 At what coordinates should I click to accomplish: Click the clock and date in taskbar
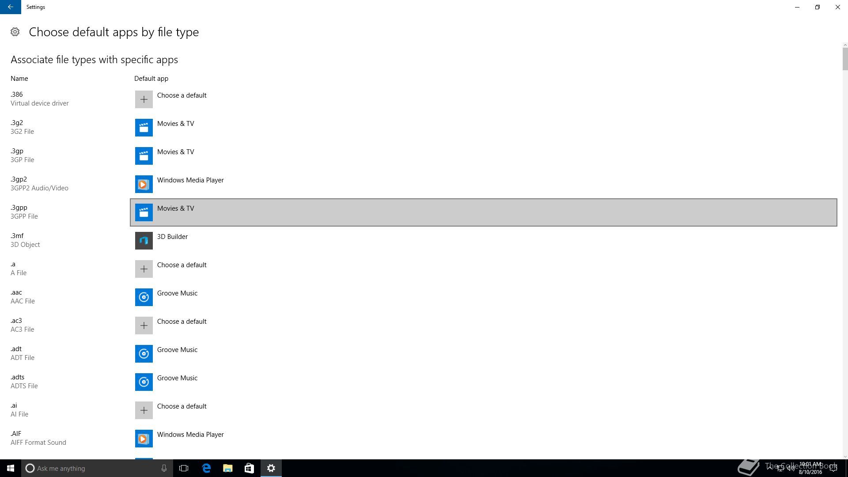point(810,468)
